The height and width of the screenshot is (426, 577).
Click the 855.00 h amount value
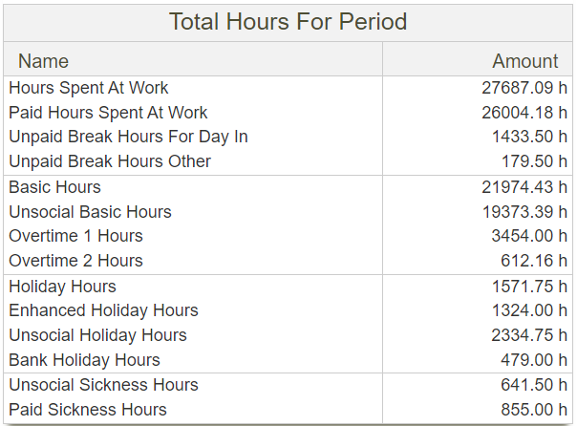531,410
